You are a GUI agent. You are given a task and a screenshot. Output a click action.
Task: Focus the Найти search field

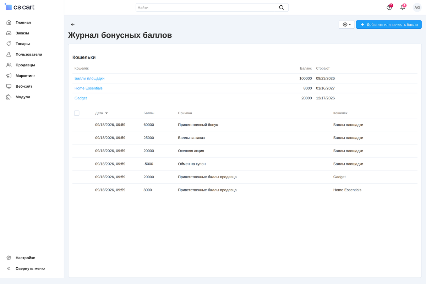click(x=212, y=7)
